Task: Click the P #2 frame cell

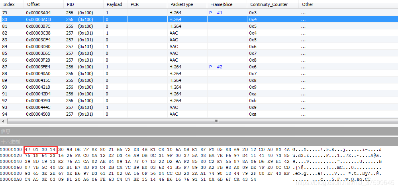Action: pos(216,67)
